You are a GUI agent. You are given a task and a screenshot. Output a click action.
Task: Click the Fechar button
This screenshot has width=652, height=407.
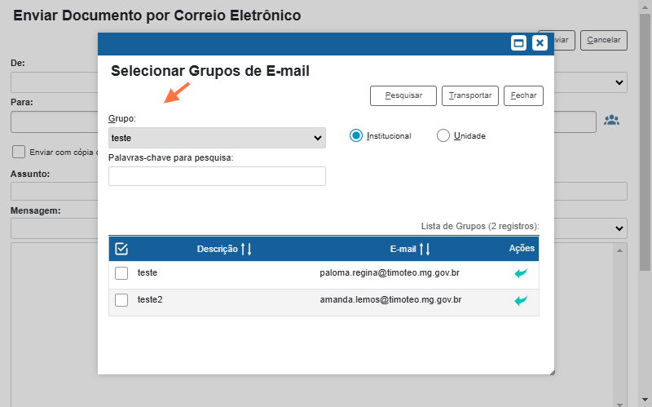(x=523, y=95)
